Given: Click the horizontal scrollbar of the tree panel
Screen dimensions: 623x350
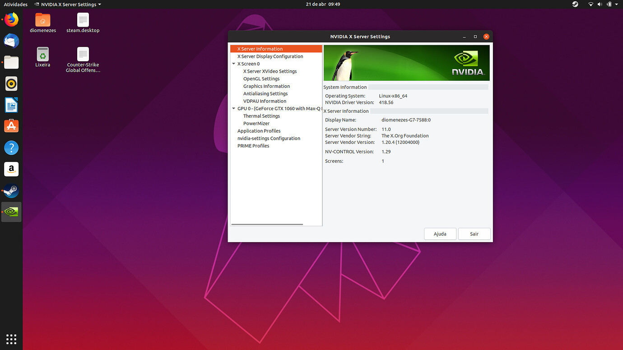Looking at the screenshot, I should (x=267, y=224).
